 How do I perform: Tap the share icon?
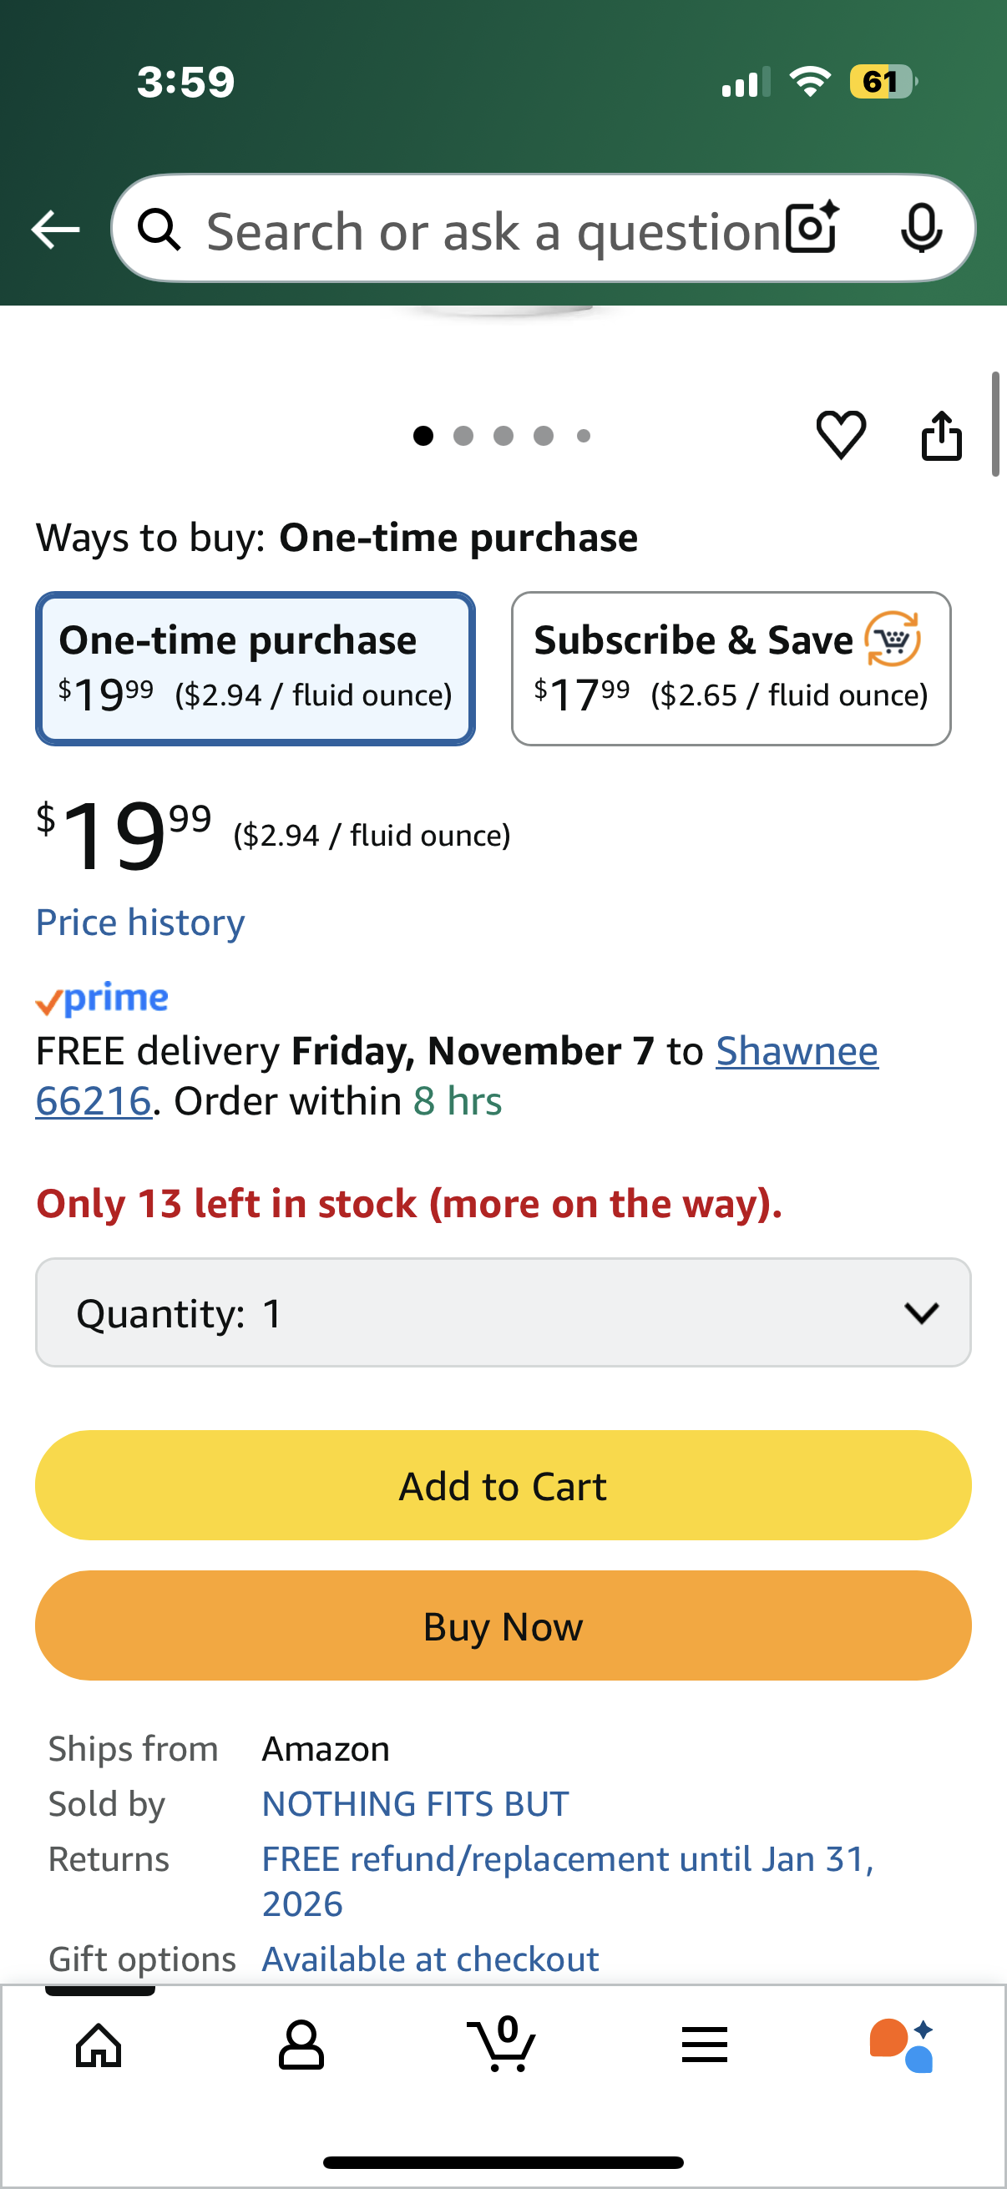[942, 436]
